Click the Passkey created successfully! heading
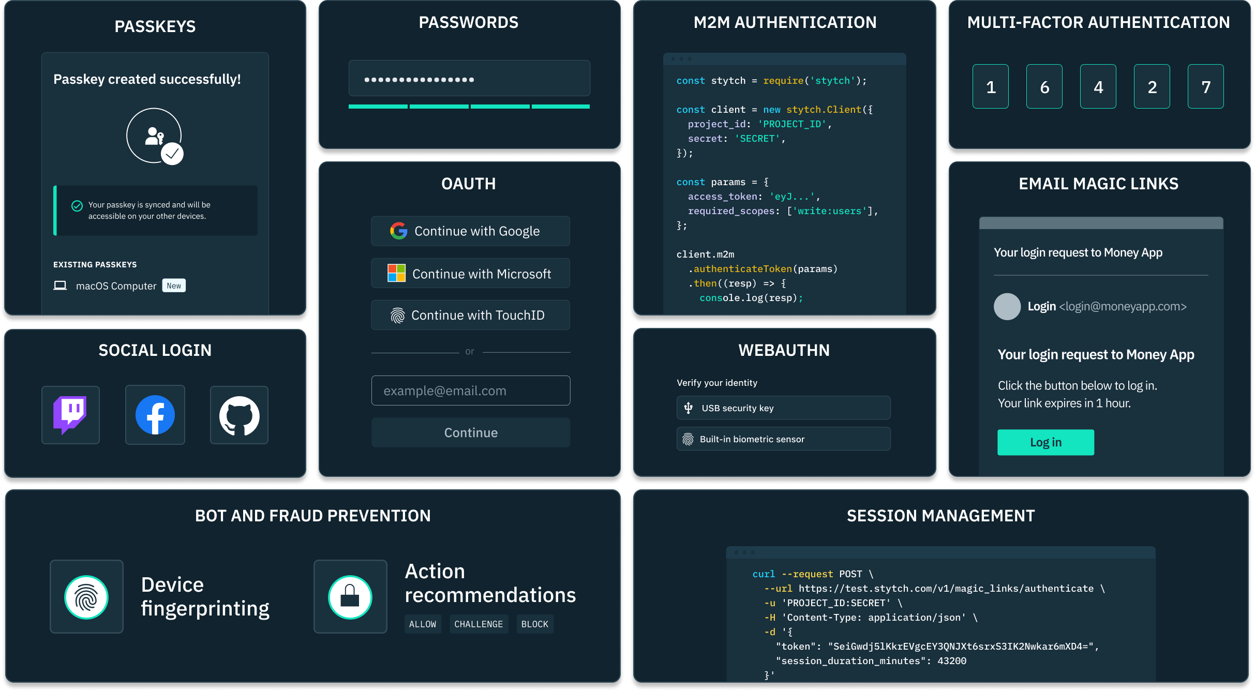The image size is (1255, 691). (147, 79)
